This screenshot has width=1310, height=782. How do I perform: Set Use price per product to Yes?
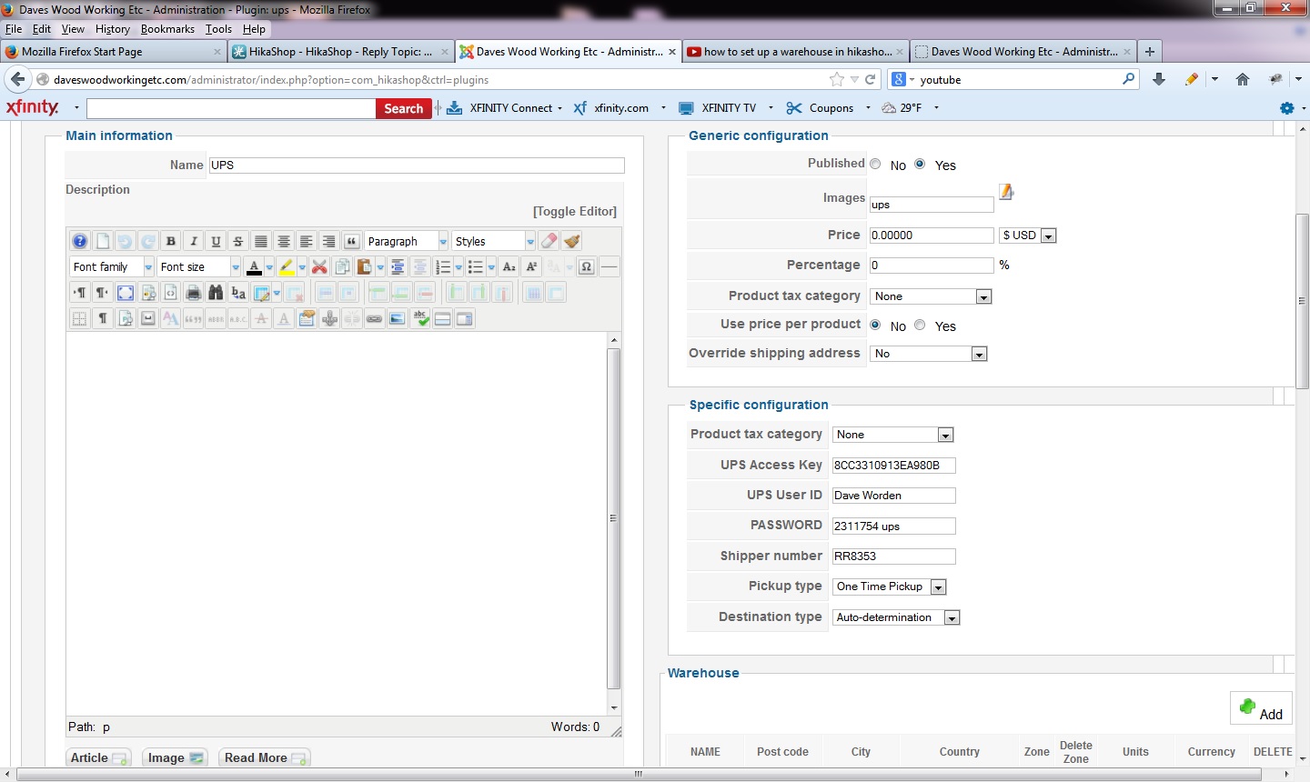click(920, 325)
